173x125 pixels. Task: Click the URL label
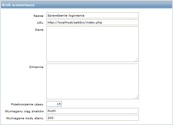[x=40, y=23]
